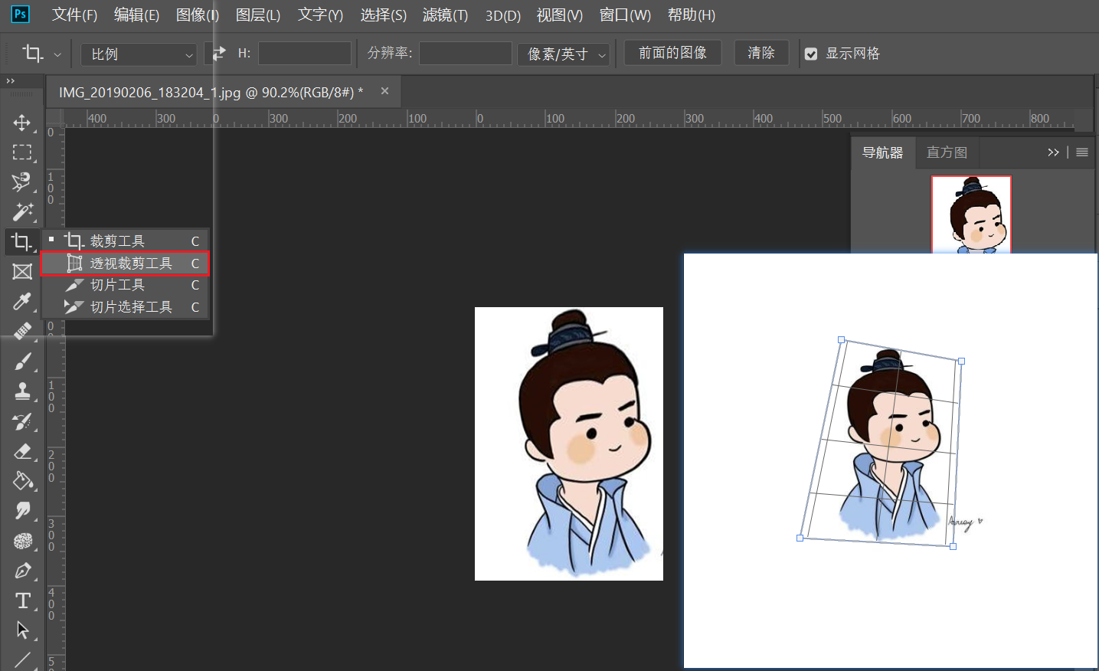The height and width of the screenshot is (671, 1099).
Task: Click the 分辨率 input field
Action: 465,54
